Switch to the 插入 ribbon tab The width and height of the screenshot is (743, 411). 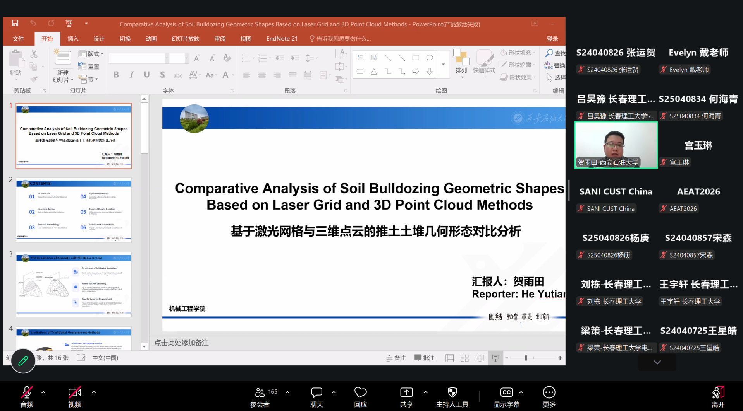[73, 39]
